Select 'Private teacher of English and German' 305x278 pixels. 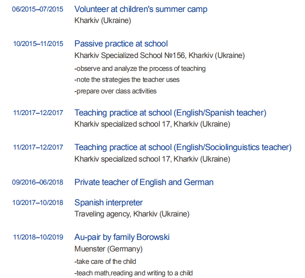point(144,182)
